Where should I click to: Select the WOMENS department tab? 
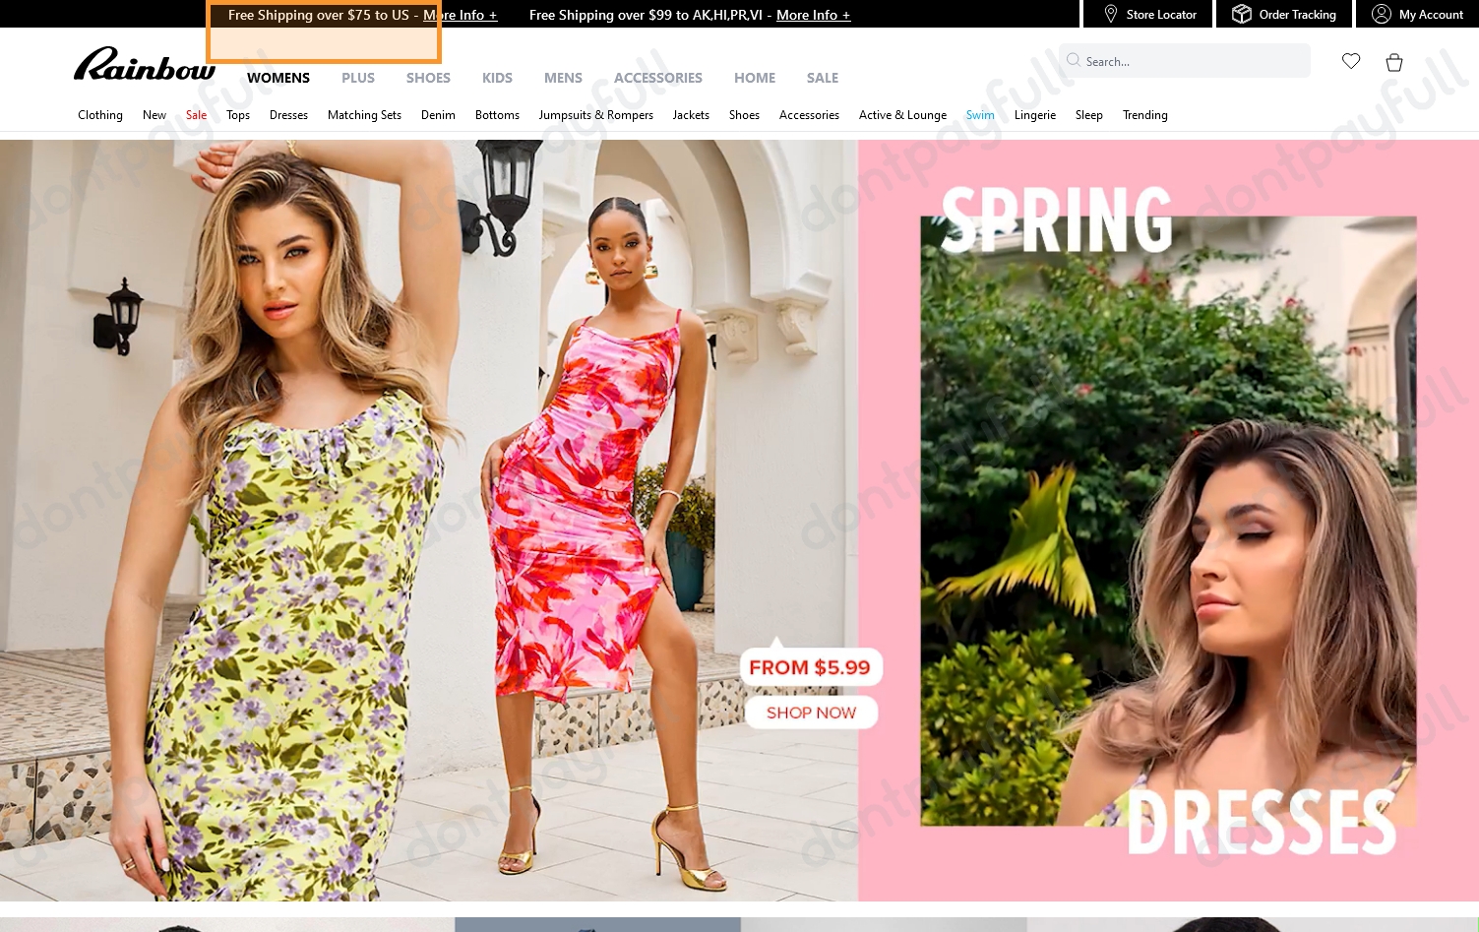(278, 78)
